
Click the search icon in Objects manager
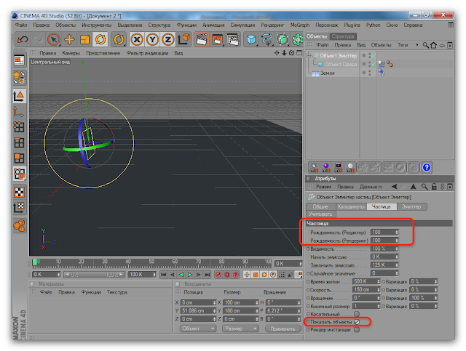point(425,45)
